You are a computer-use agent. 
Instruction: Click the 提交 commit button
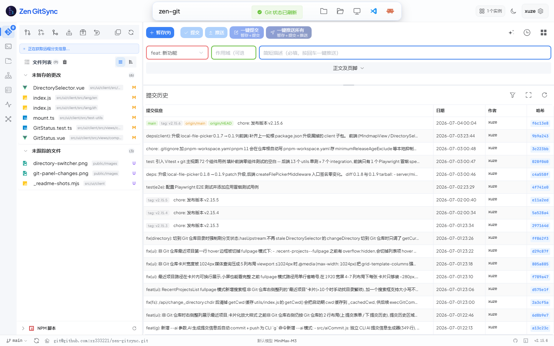click(191, 33)
